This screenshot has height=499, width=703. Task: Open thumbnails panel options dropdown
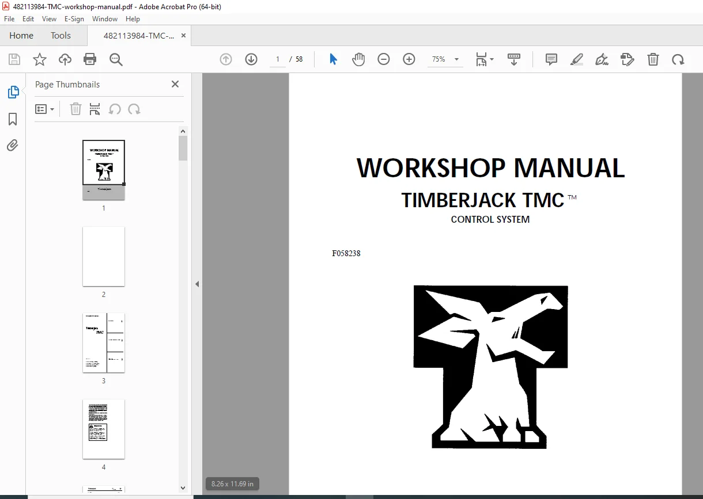45,109
